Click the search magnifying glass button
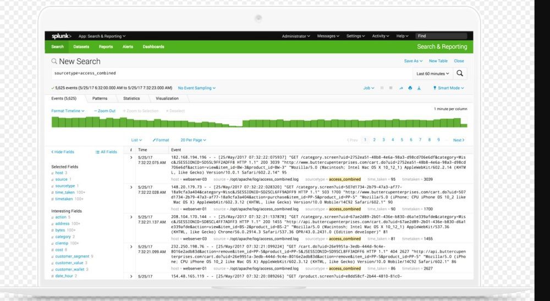 [460, 73]
